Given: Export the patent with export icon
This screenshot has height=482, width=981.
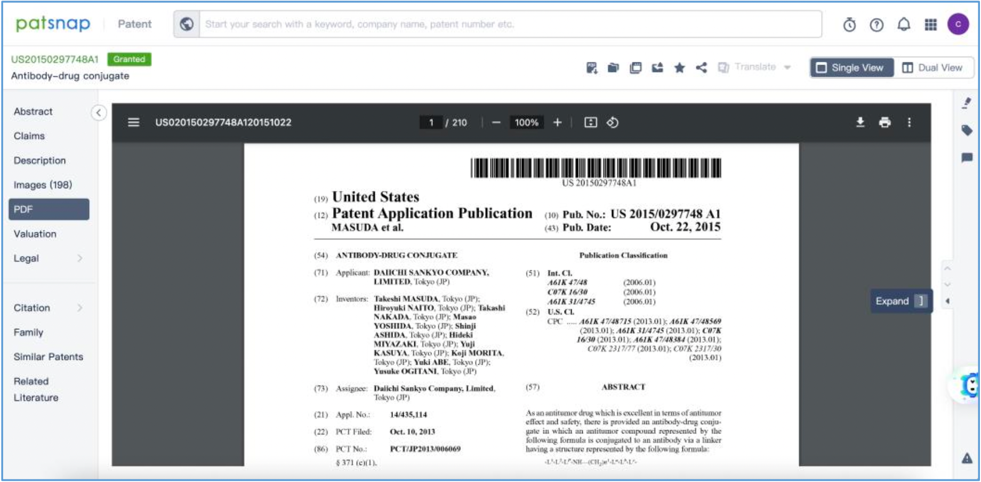Looking at the screenshot, I should 657,68.
